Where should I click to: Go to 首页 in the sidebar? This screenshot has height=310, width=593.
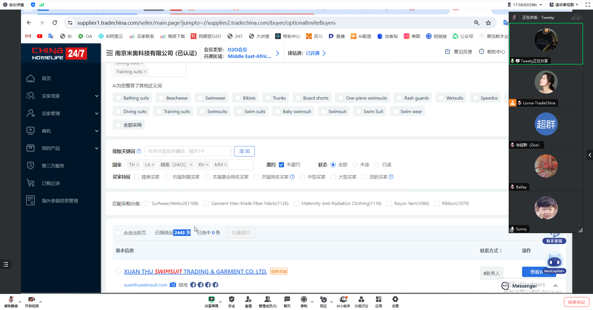pyautogui.click(x=46, y=78)
